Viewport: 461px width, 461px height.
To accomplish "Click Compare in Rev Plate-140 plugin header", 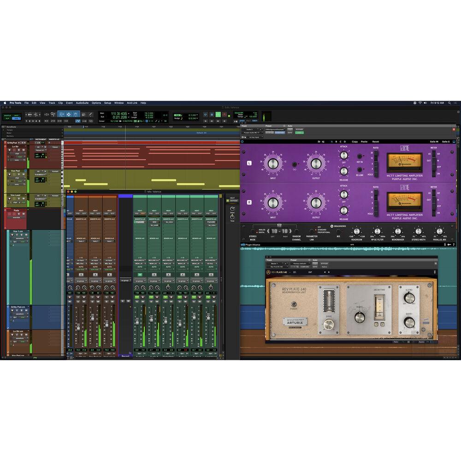I will 305,266.
